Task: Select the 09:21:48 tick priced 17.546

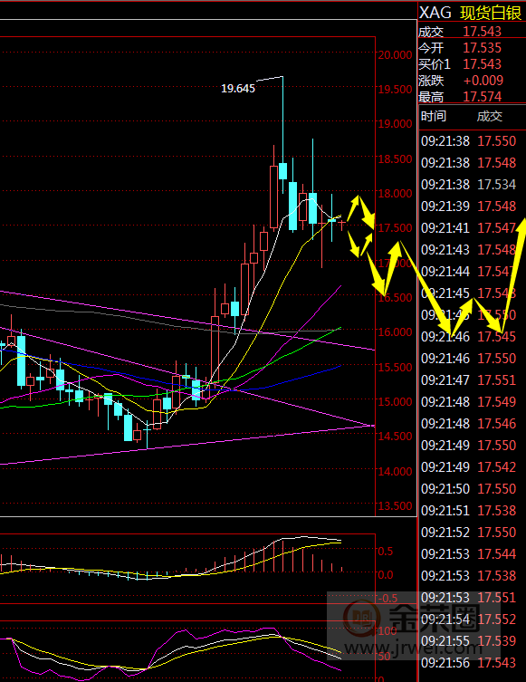Action: click(469, 424)
